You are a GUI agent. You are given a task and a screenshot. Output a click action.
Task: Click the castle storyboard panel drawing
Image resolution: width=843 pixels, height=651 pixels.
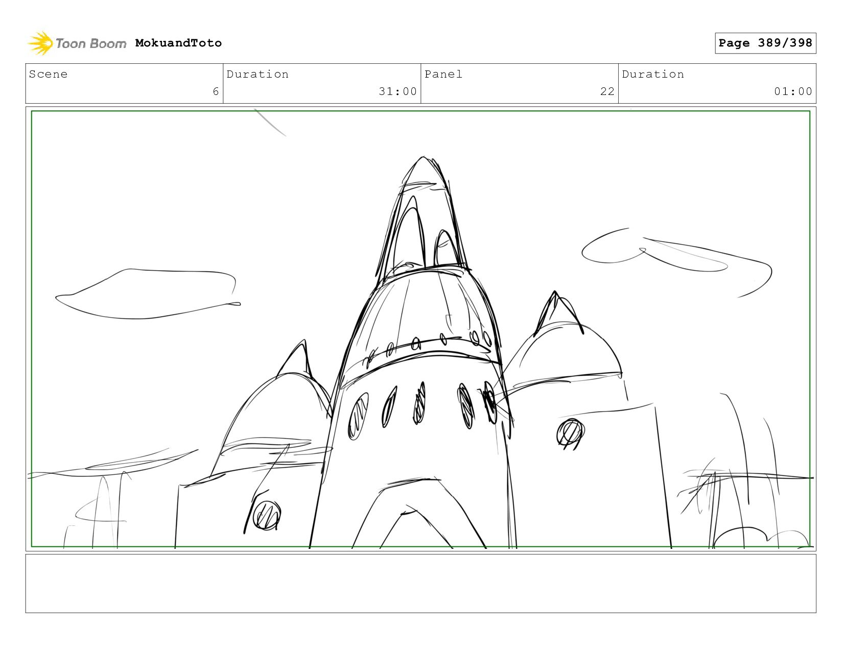point(421,329)
